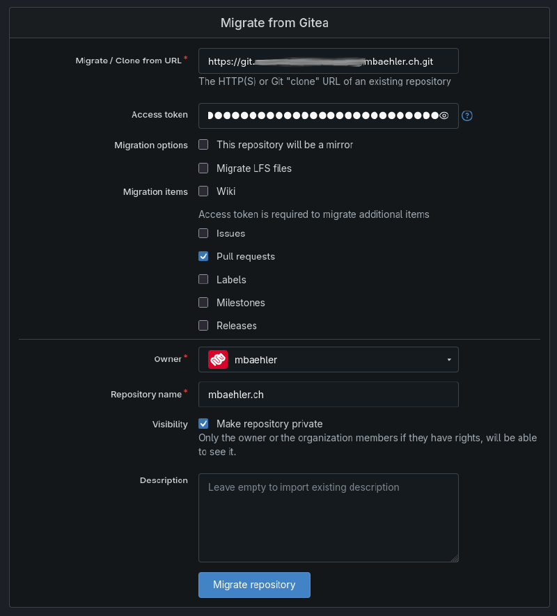Select the clone URL input field

point(328,61)
